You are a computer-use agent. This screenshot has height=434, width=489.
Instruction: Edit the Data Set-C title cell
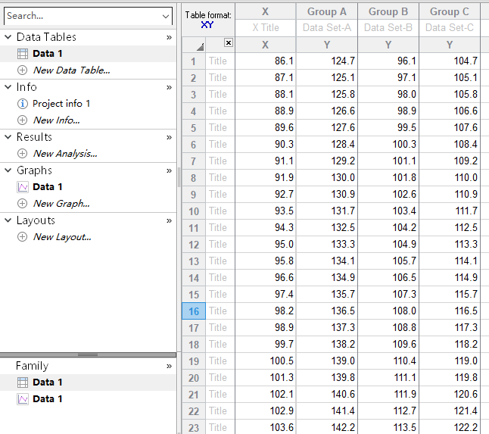[x=450, y=28]
